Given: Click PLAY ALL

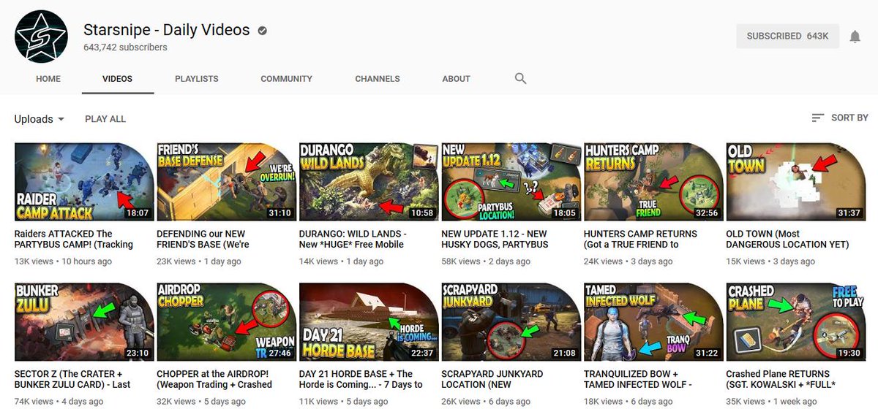Looking at the screenshot, I should click(105, 119).
